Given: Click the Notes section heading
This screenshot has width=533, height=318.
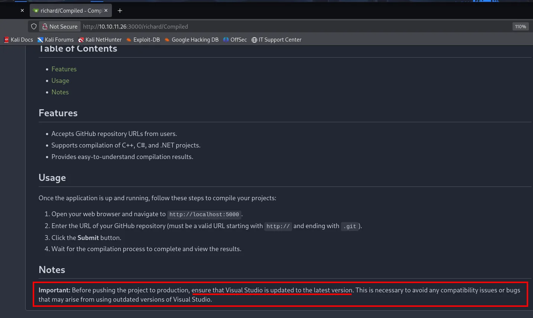Looking at the screenshot, I should pos(52,270).
